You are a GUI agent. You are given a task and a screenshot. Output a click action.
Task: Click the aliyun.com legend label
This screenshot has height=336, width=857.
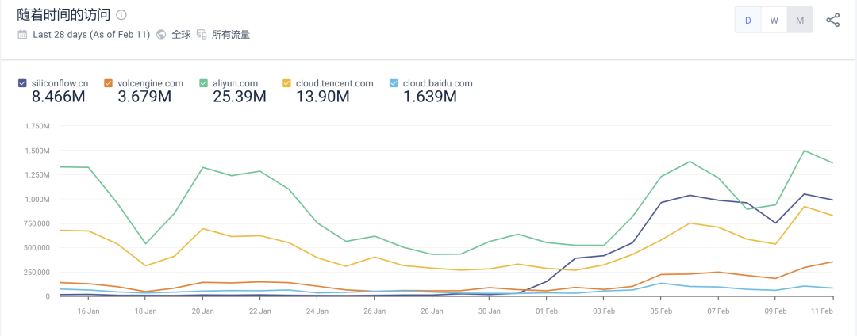236,83
